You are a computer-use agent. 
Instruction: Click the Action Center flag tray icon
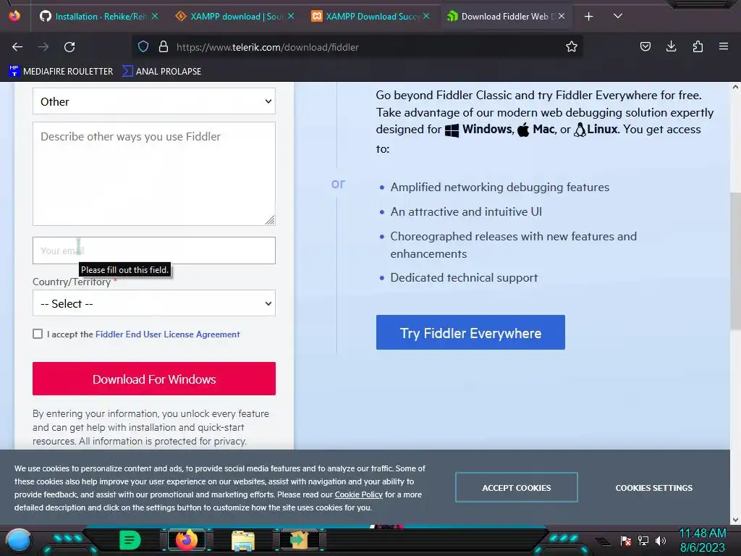click(x=626, y=540)
